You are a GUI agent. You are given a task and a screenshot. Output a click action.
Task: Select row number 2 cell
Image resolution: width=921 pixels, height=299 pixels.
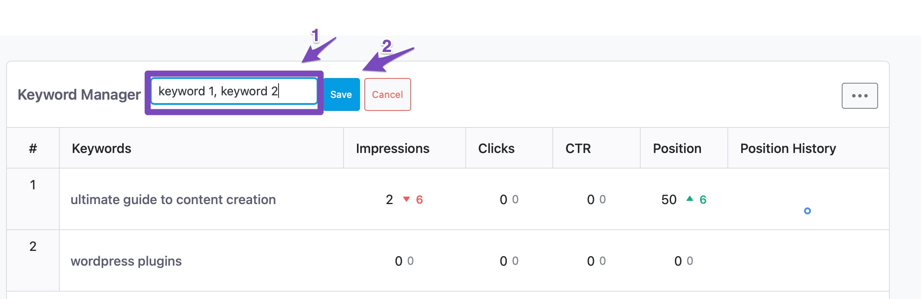[x=33, y=247]
